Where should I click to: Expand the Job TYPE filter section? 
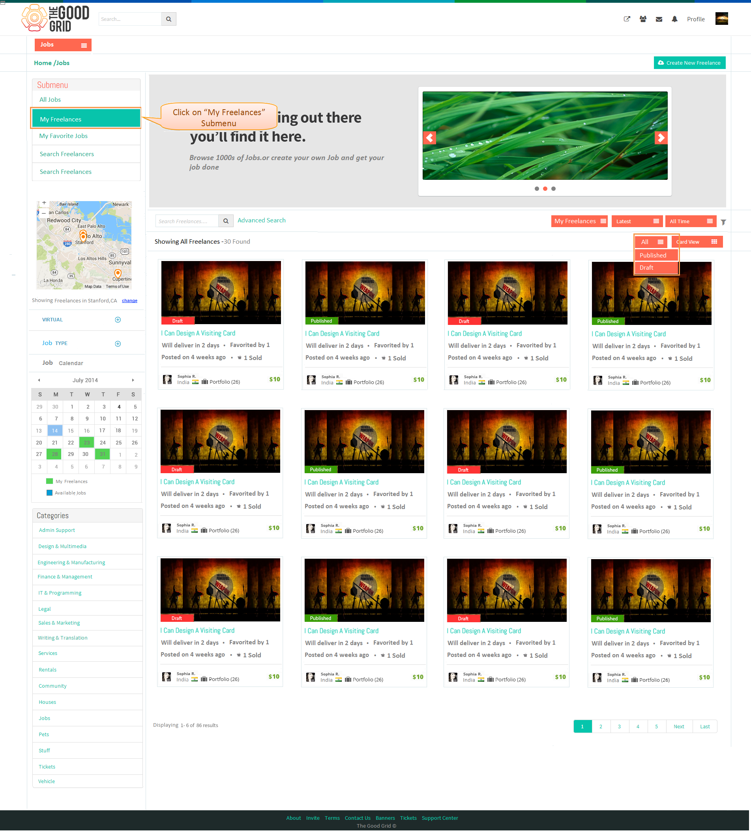tap(118, 344)
